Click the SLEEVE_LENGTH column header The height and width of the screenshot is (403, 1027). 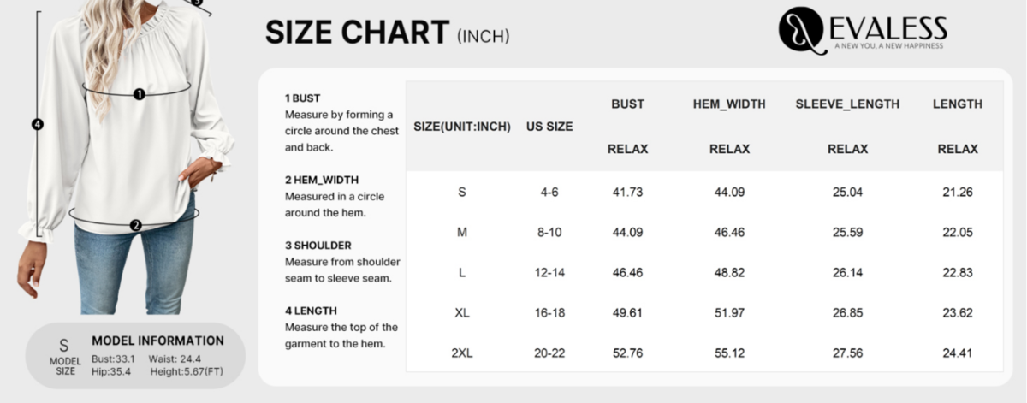click(847, 104)
